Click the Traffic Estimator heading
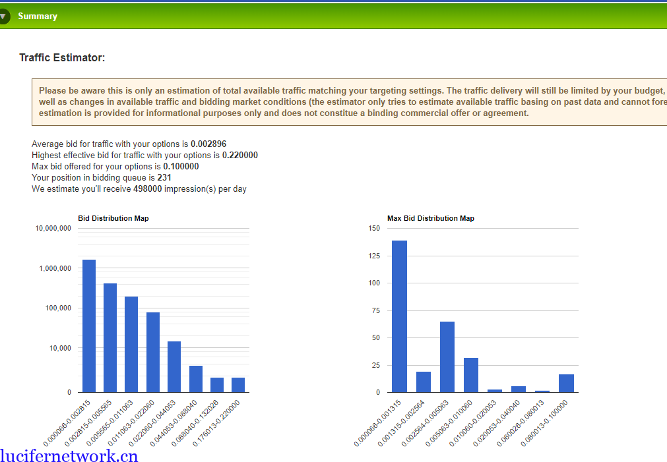The image size is (667, 462). 62,58
